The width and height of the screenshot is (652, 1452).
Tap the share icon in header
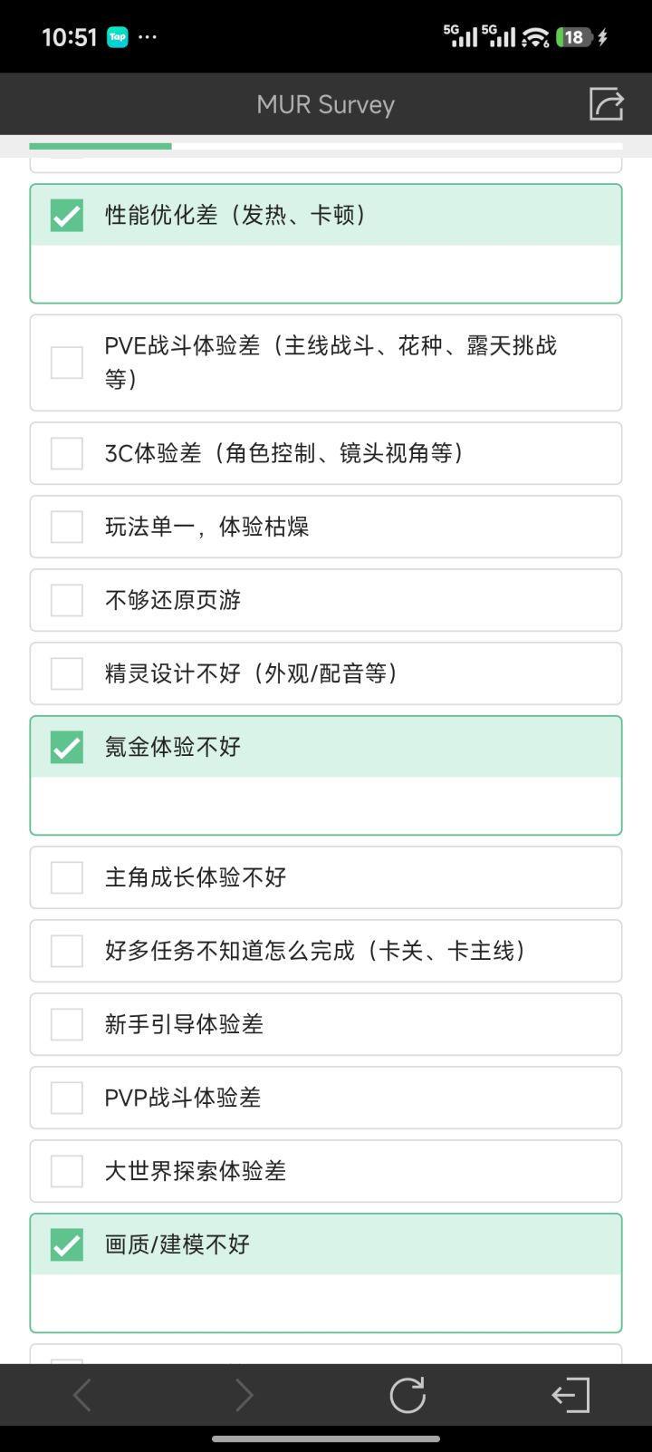click(x=606, y=103)
